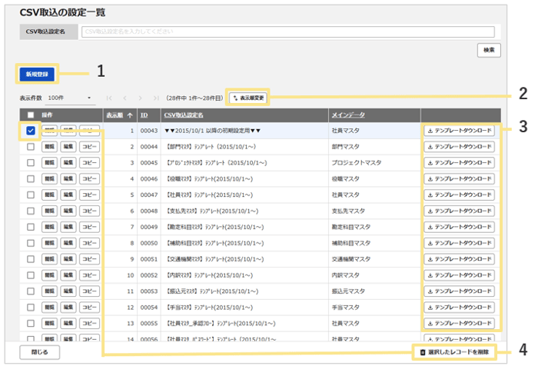Open the 表示件数 100件 dropdown
The image size is (538, 366).
[x=70, y=98]
